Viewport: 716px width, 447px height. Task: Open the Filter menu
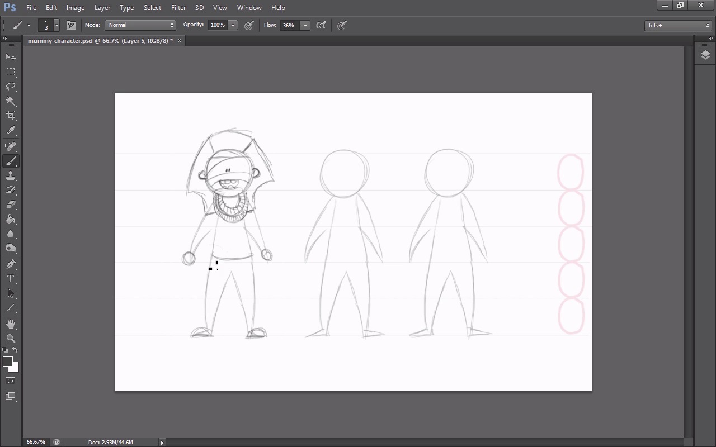click(x=178, y=8)
